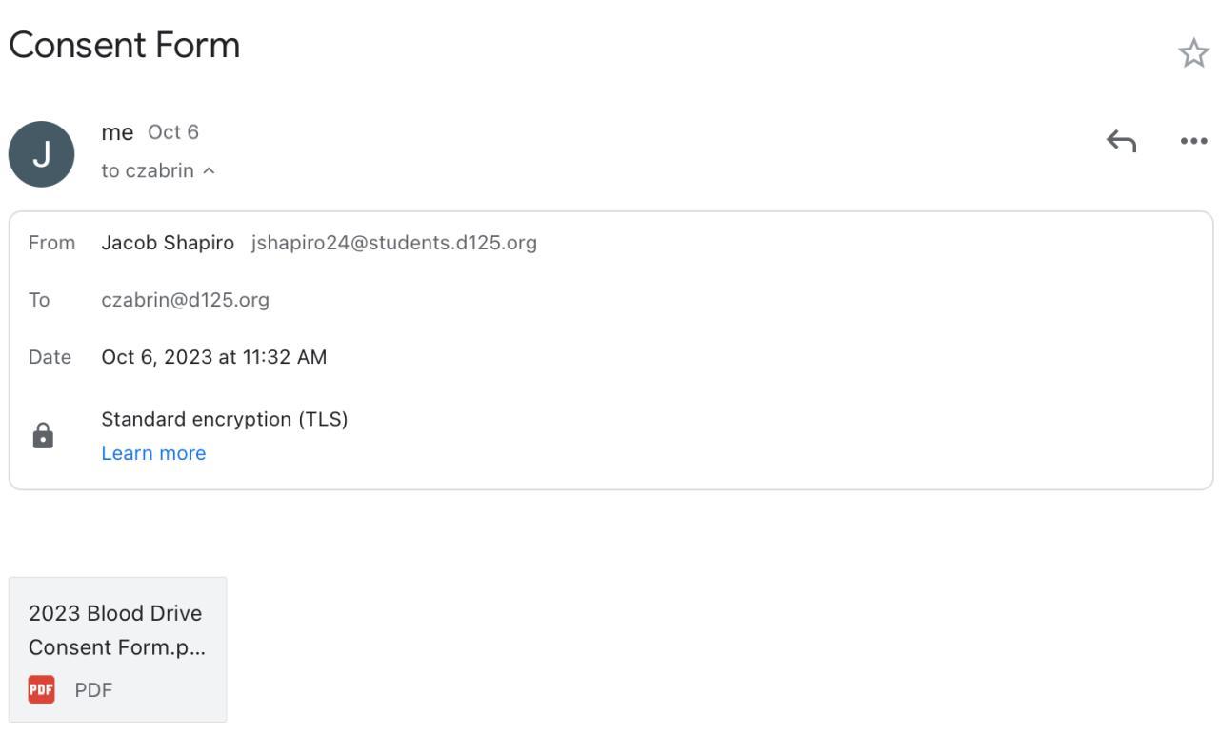Click the "From" field label
This screenshot has height=735, width=1219.
(51, 243)
